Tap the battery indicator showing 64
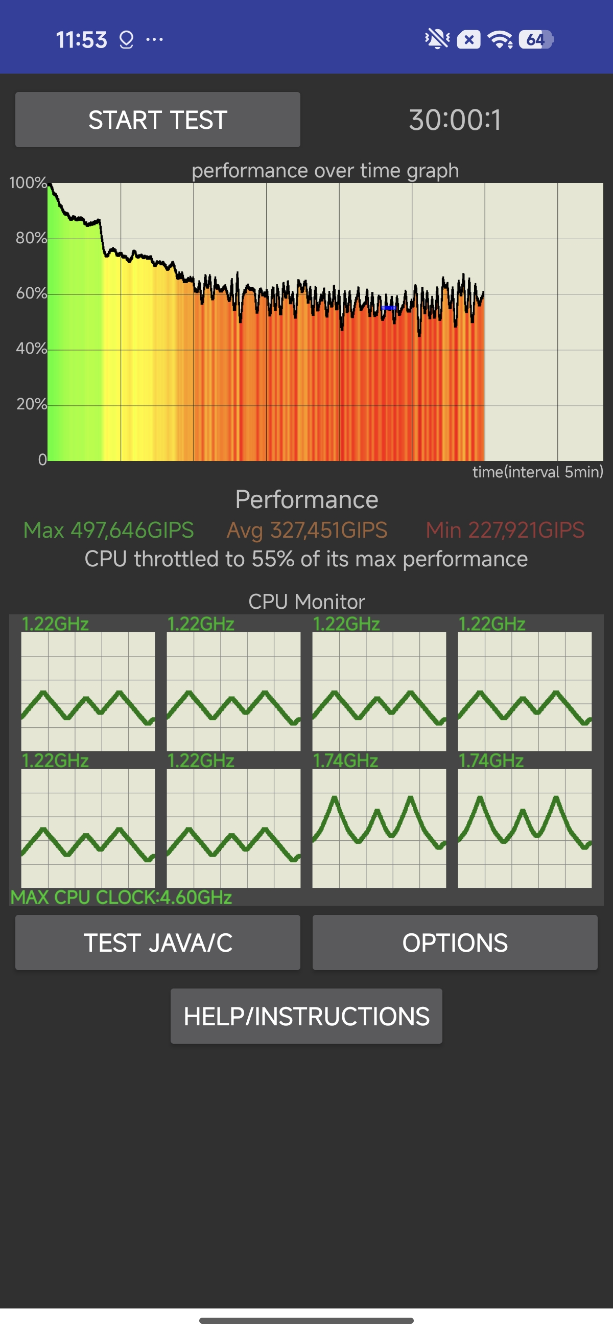 [x=536, y=39]
